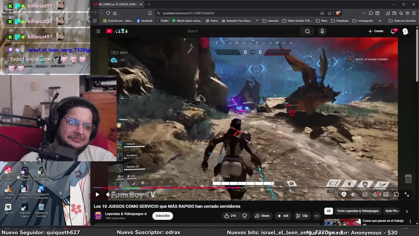View site information icon beside the URL
Screen dimensions: 419x236
[158, 13]
